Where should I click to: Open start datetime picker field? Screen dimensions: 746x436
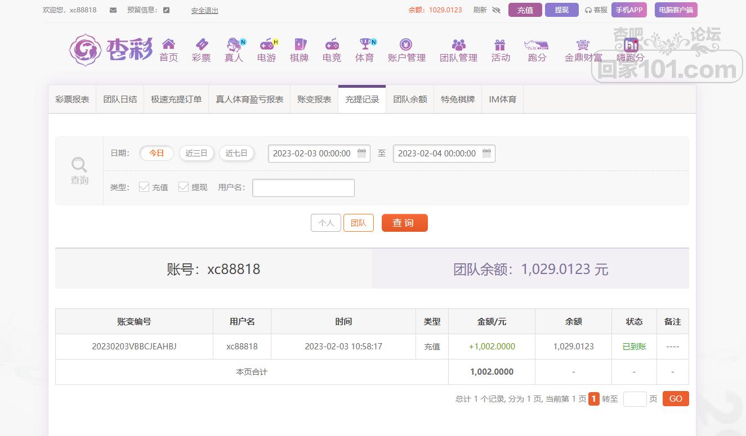(319, 154)
